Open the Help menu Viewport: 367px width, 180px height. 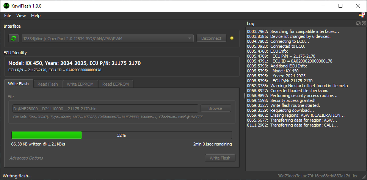click(x=36, y=16)
